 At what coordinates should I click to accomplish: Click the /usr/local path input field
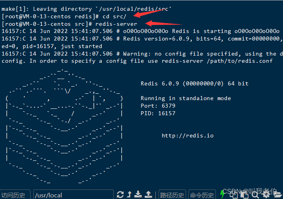pyautogui.click(x=74, y=195)
